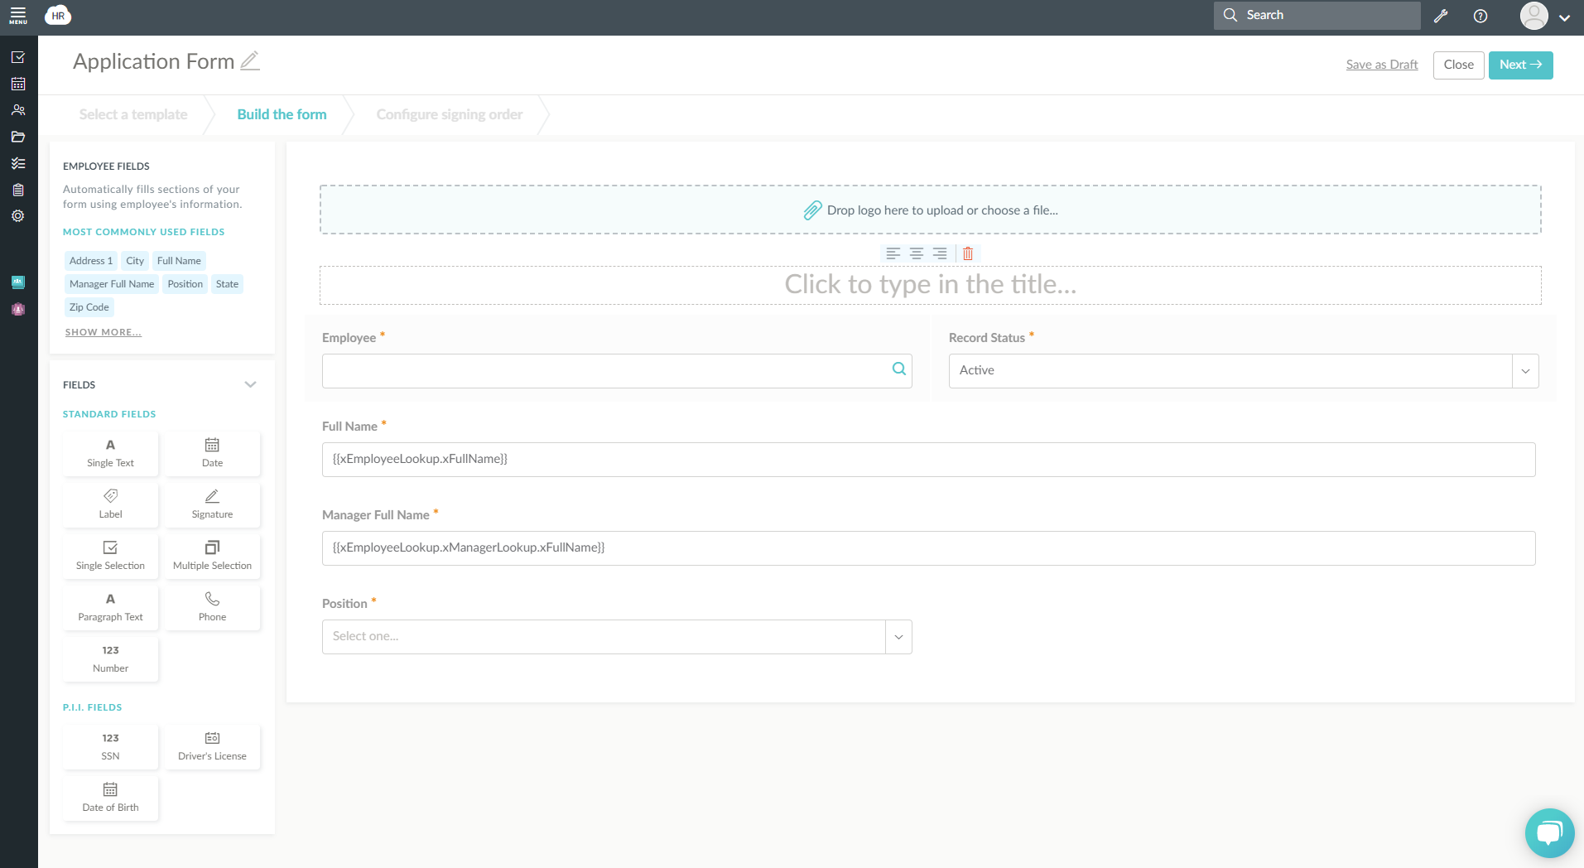
Task: Open the Position Select one dropdown
Action: tap(898, 636)
